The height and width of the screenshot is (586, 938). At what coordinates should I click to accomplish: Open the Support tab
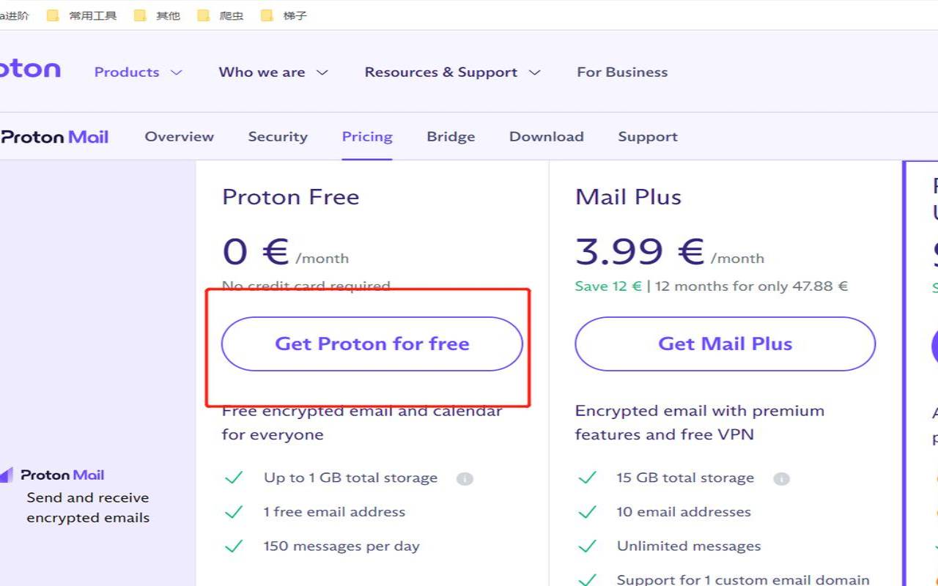[647, 137]
